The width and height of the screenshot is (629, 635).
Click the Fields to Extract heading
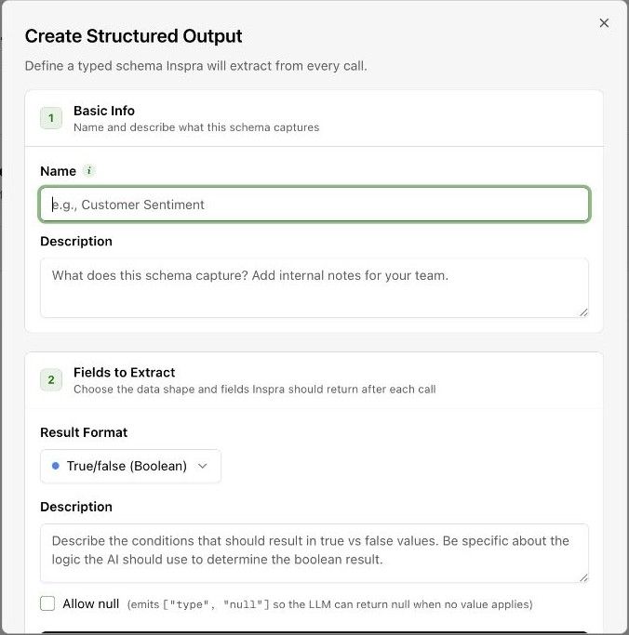click(x=125, y=372)
